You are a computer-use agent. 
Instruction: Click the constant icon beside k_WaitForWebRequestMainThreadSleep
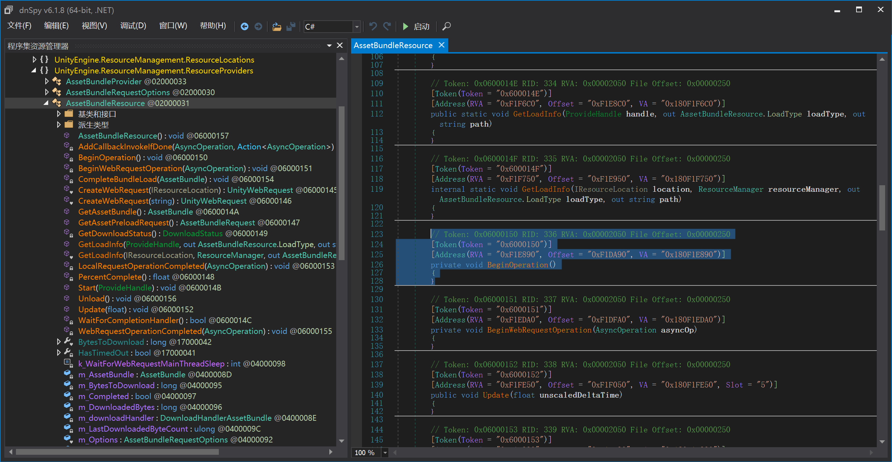pos(68,363)
